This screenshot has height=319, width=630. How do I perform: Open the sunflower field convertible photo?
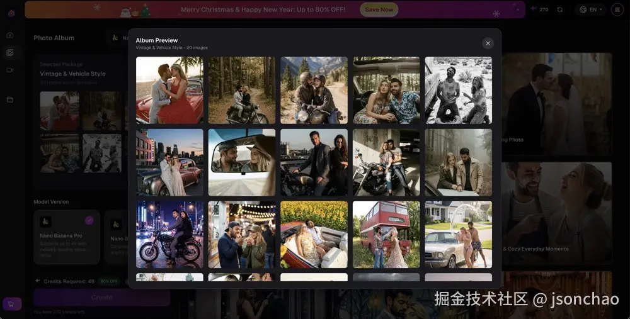pos(314,234)
